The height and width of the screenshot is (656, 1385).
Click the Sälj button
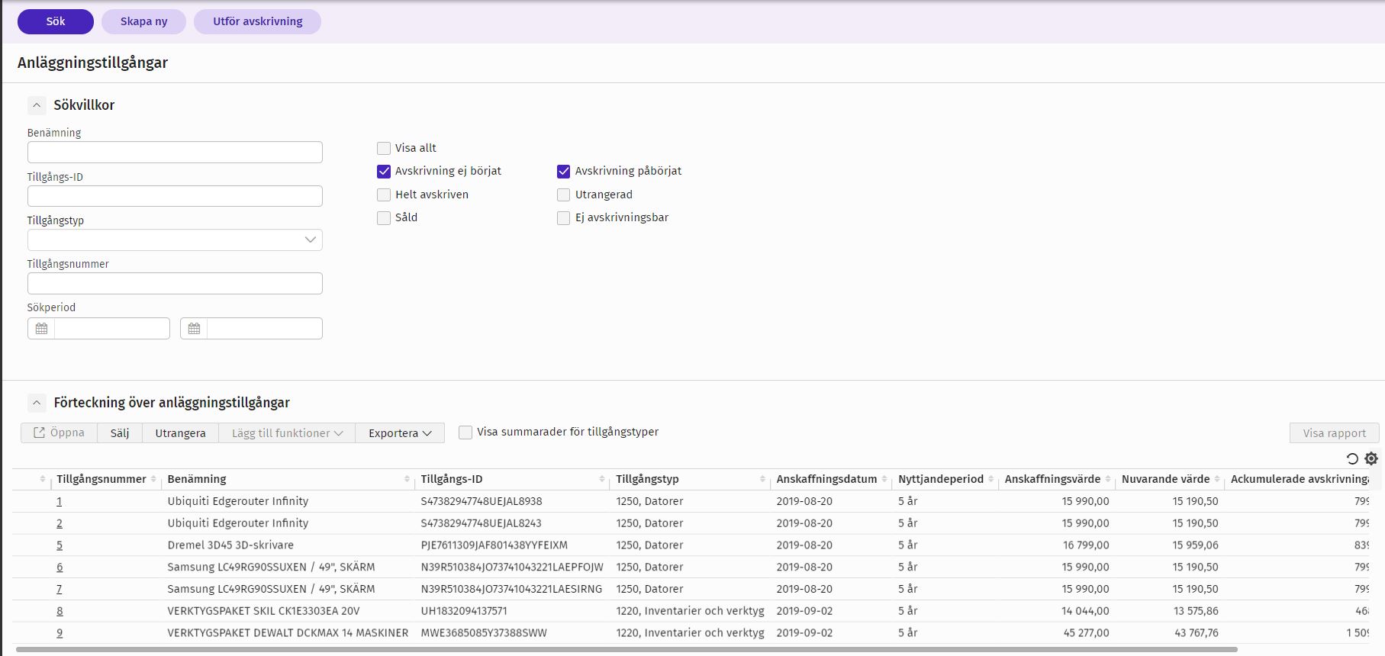[120, 433]
